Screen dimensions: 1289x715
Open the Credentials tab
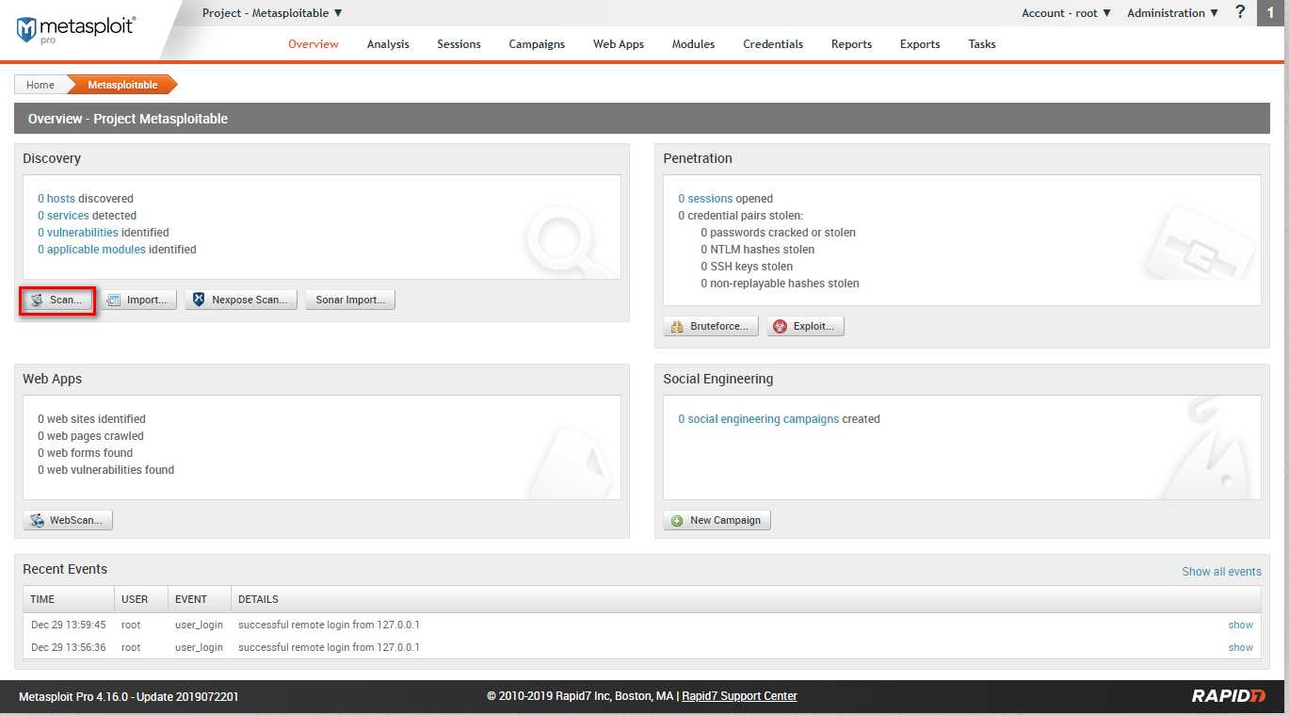[773, 44]
